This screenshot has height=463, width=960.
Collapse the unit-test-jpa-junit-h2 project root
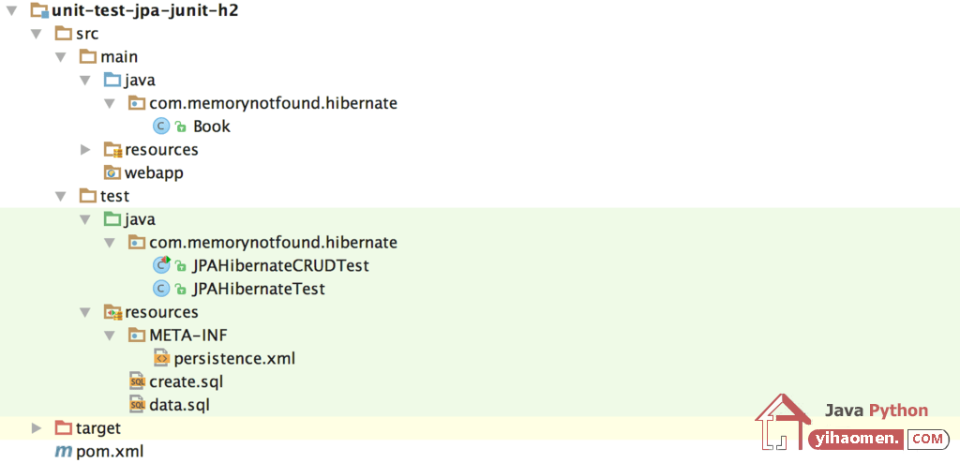[12, 10]
